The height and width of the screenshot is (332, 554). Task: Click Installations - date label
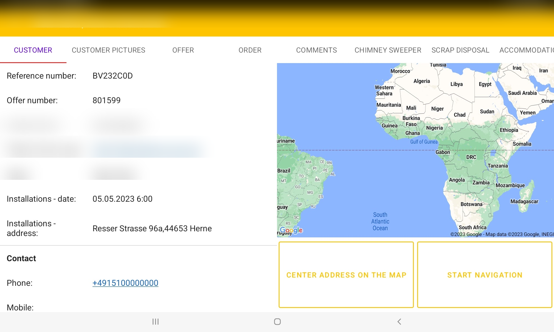coord(41,199)
